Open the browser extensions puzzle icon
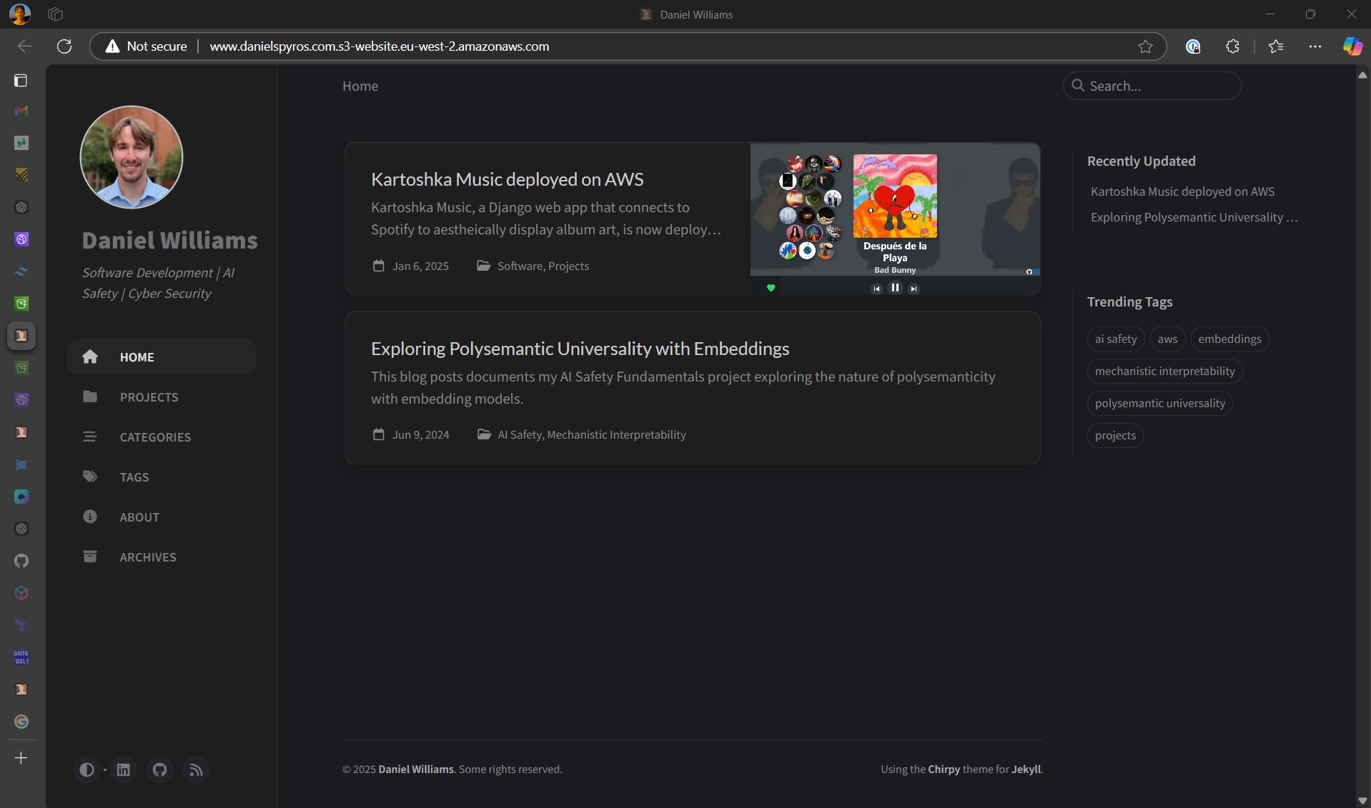Screen dimensions: 1371x808 [x=1232, y=46]
